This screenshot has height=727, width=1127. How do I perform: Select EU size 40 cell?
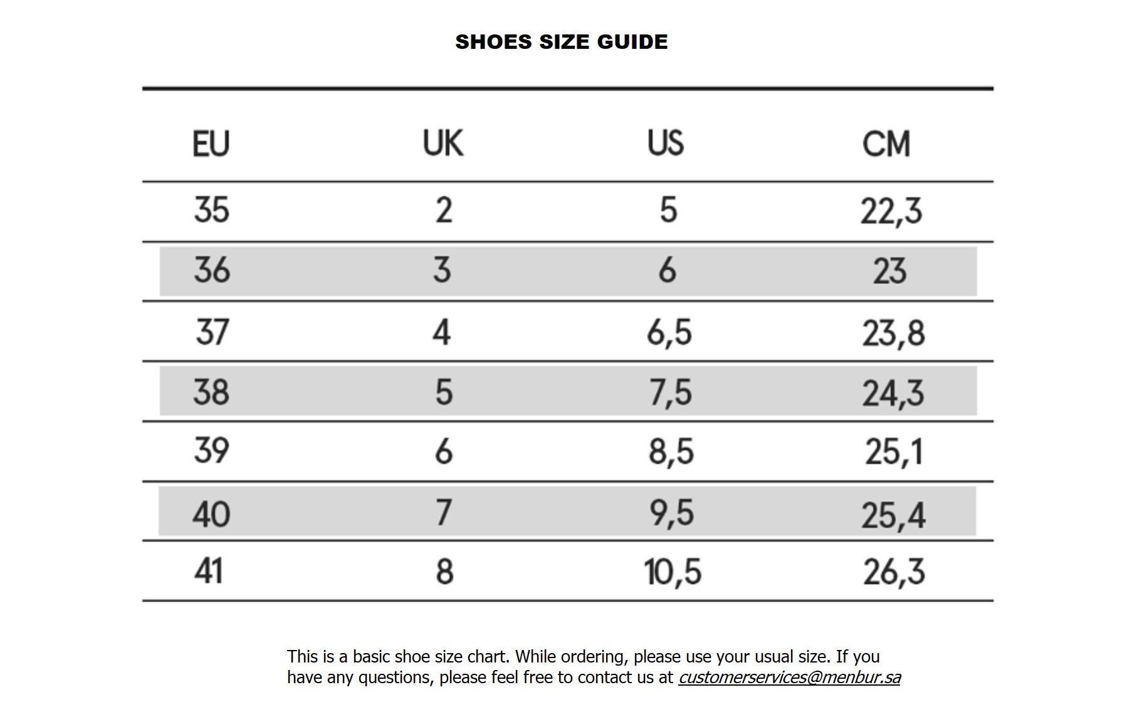pyautogui.click(x=211, y=514)
